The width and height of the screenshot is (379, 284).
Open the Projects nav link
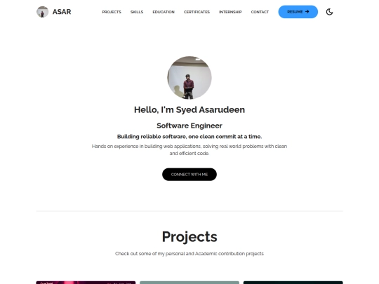[112, 12]
